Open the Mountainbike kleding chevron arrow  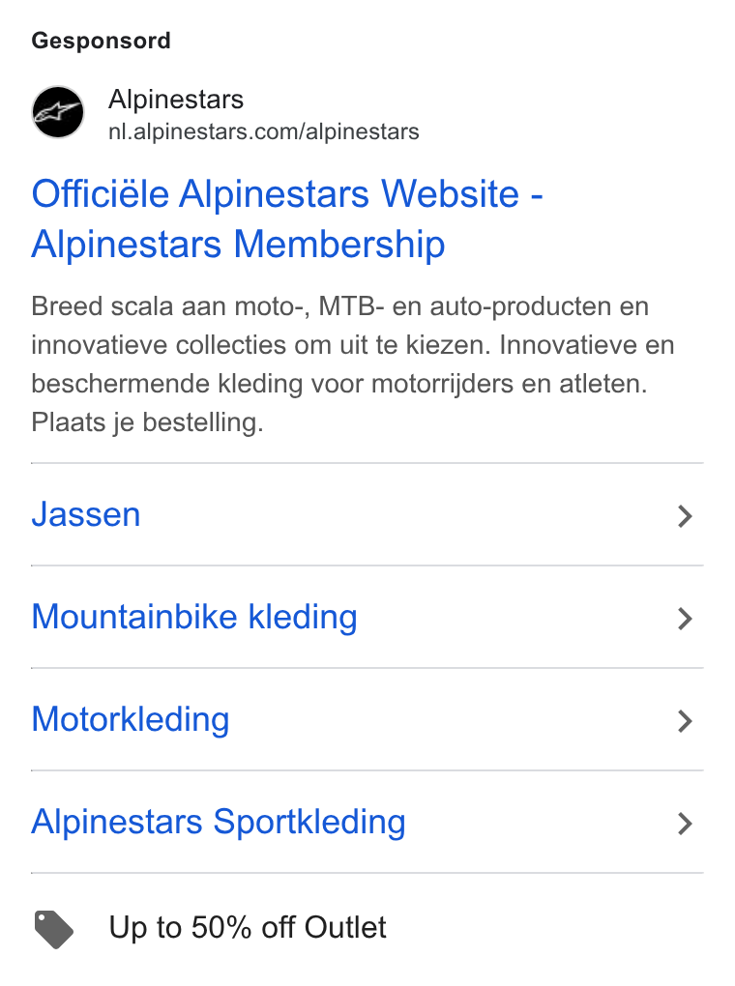tap(686, 619)
